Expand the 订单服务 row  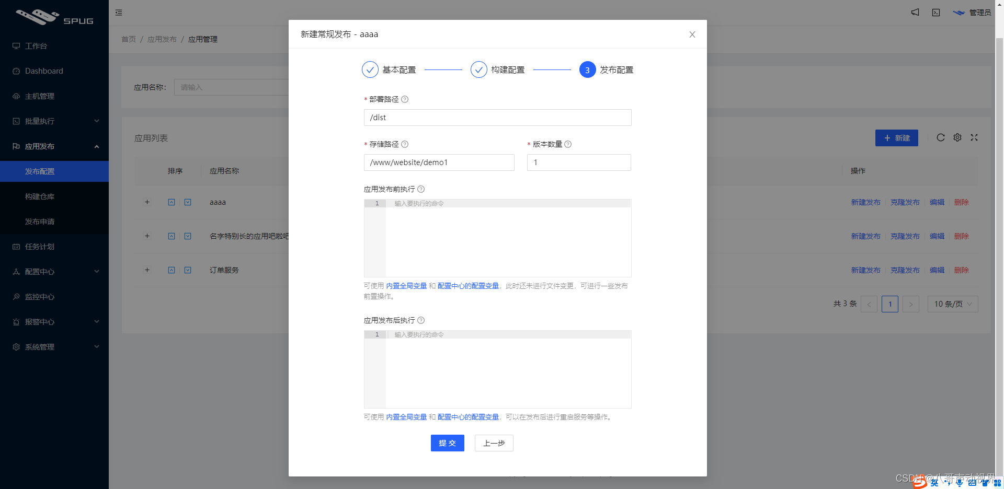point(147,270)
